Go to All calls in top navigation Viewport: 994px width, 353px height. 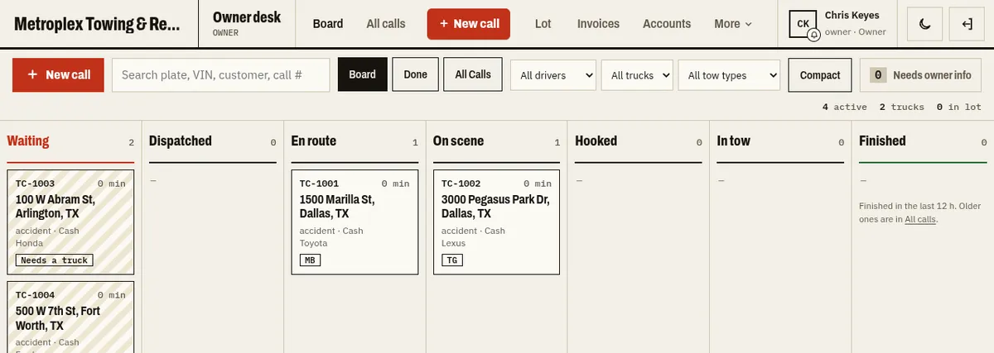pyautogui.click(x=386, y=24)
